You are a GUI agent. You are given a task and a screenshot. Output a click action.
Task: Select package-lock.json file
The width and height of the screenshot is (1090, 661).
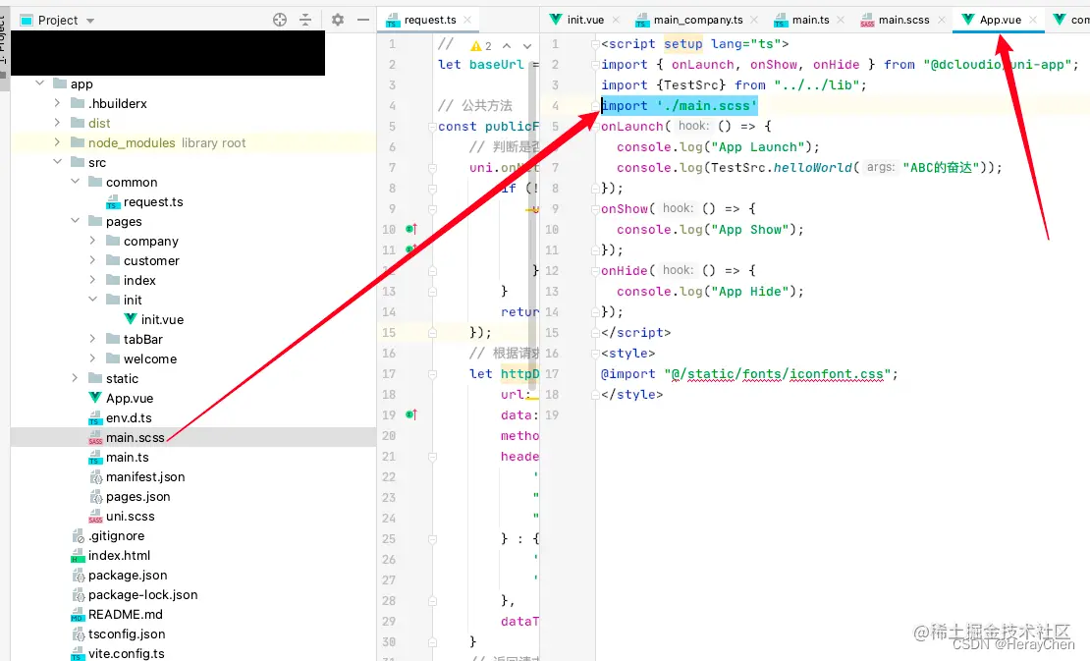point(142,595)
